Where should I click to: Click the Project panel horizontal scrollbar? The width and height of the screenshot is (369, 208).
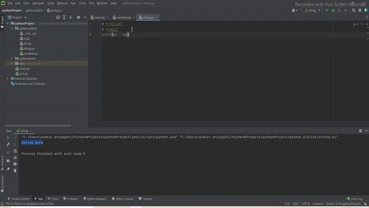(x=38, y=126)
